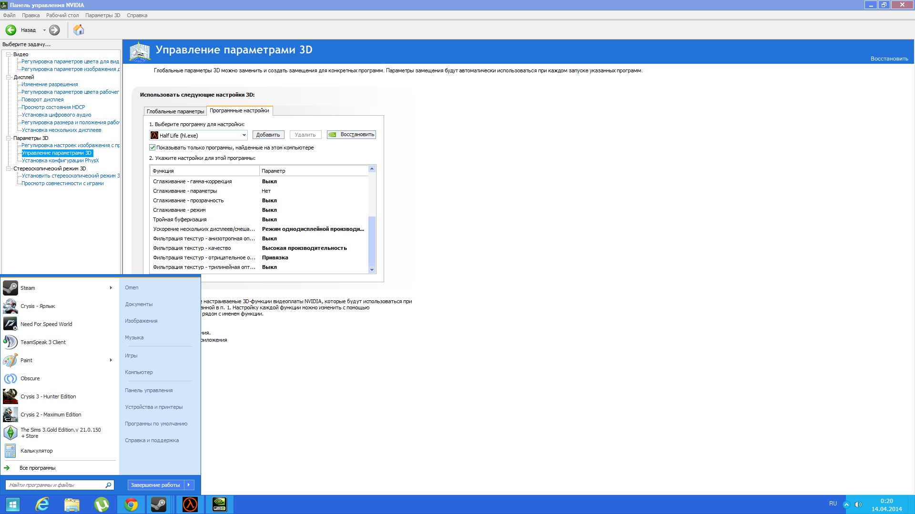Click the green Back arrow icon
915x514 pixels.
click(11, 30)
